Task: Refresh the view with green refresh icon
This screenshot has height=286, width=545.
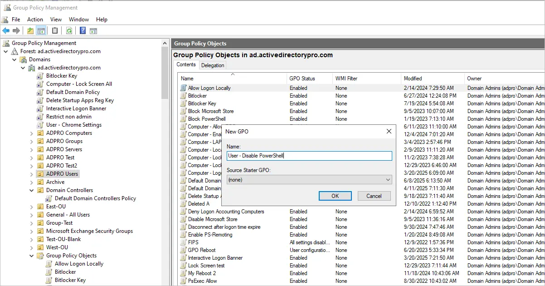Action: pyautogui.click(x=69, y=31)
